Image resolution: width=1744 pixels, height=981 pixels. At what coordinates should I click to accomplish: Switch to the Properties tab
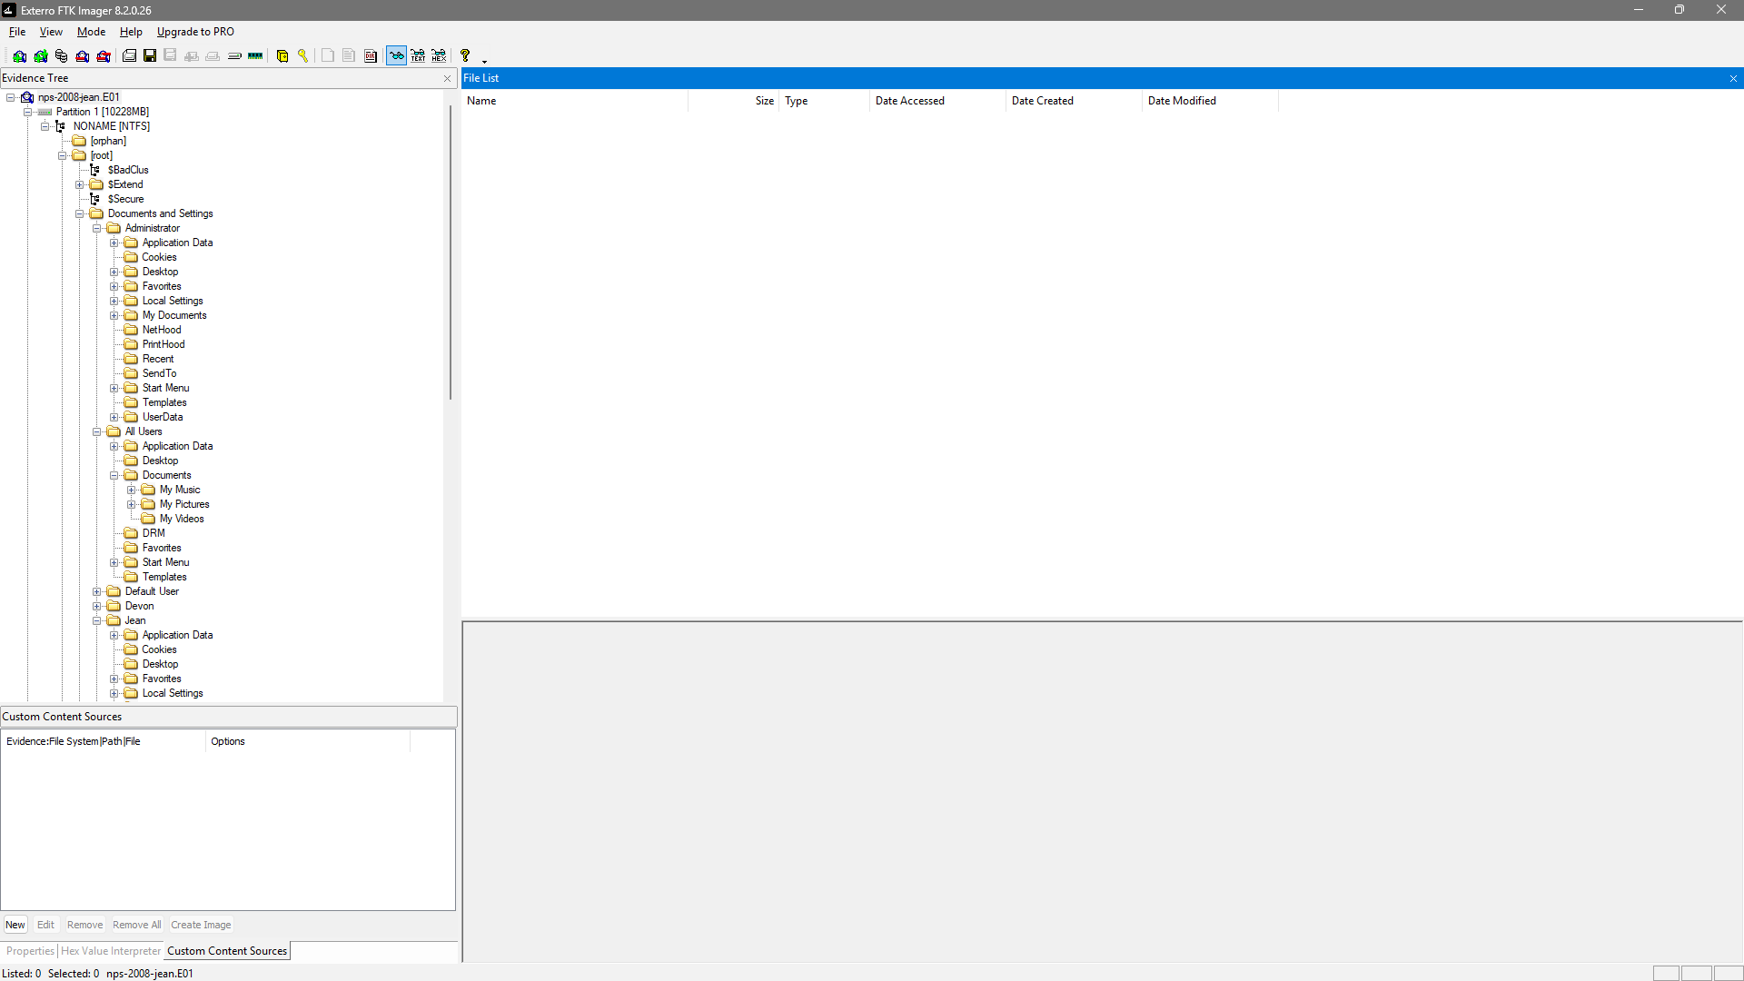30,951
